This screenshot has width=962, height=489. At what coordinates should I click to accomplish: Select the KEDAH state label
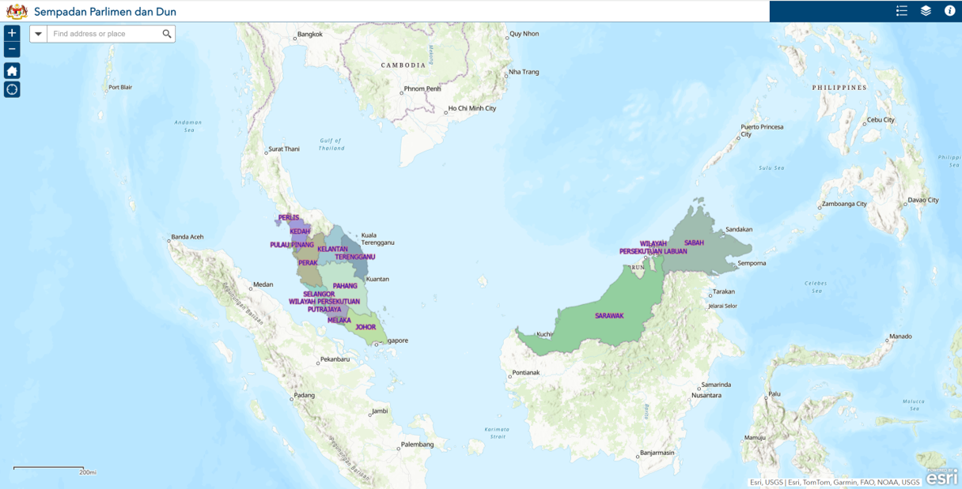pyautogui.click(x=300, y=231)
